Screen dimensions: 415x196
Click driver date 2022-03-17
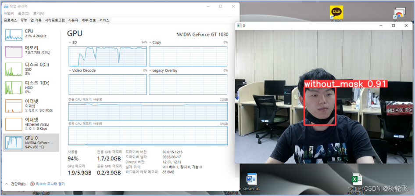(x=172, y=157)
